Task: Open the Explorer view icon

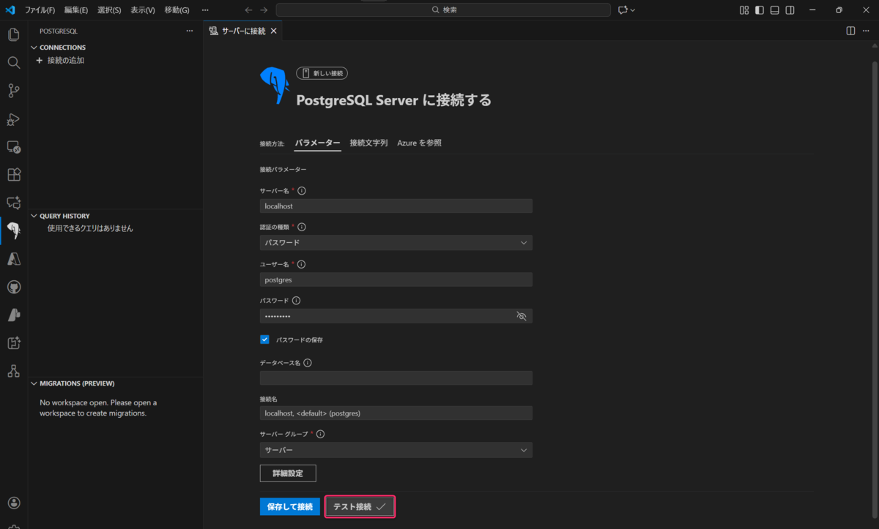Action: click(13, 34)
